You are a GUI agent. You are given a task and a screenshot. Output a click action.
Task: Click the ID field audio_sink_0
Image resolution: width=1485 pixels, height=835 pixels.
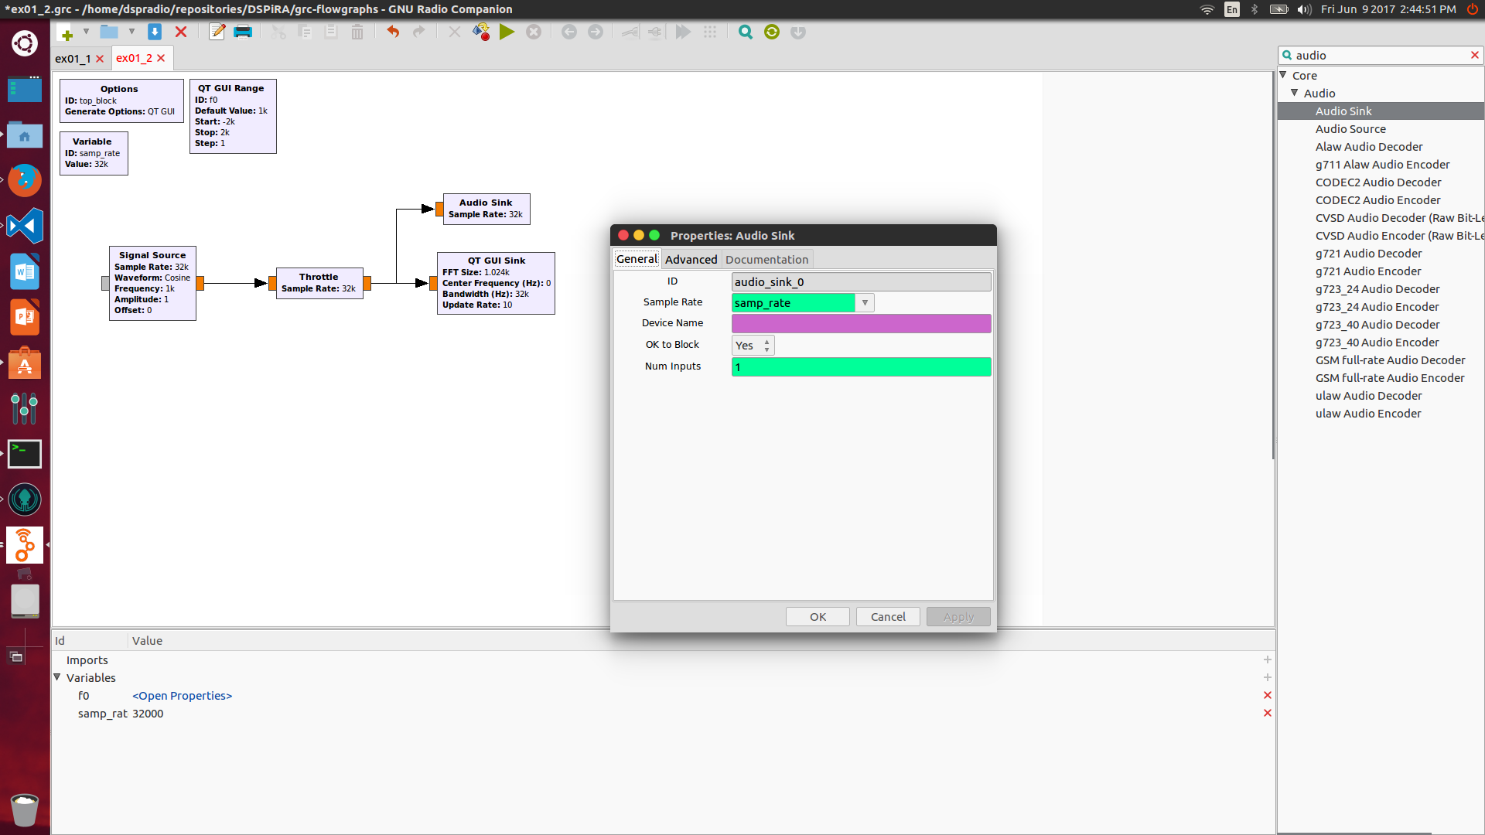tap(862, 282)
